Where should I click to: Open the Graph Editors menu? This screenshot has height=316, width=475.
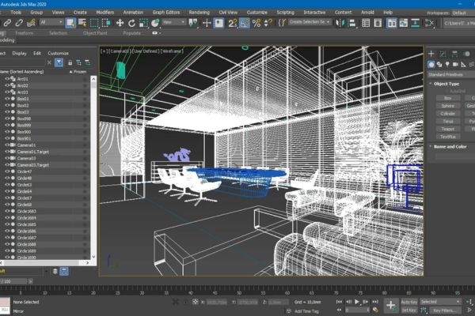166,13
